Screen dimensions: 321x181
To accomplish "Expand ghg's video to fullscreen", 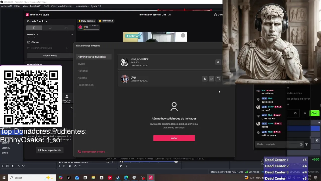I will pyautogui.click(x=218, y=79).
